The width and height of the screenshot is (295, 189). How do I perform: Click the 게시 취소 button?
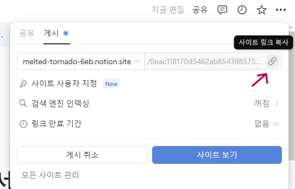point(82,155)
